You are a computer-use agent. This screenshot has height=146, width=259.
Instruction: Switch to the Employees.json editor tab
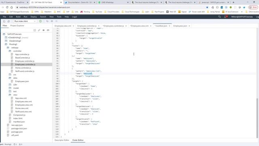click(180, 26)
